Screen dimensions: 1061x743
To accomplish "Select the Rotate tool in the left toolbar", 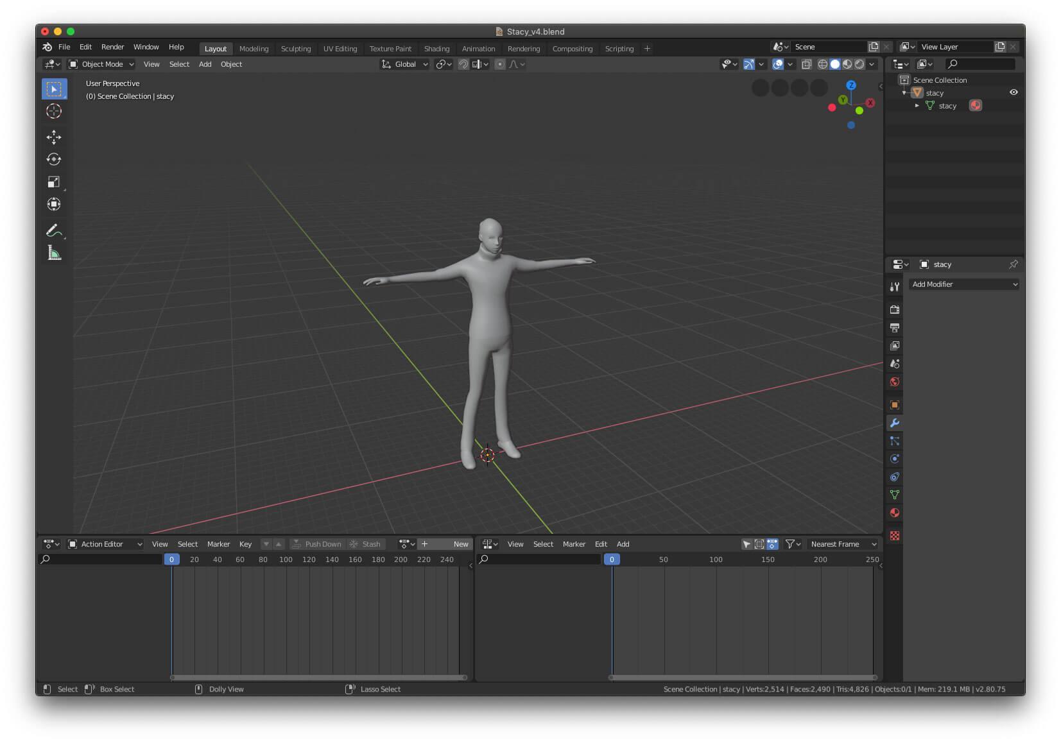I will 54,159.
